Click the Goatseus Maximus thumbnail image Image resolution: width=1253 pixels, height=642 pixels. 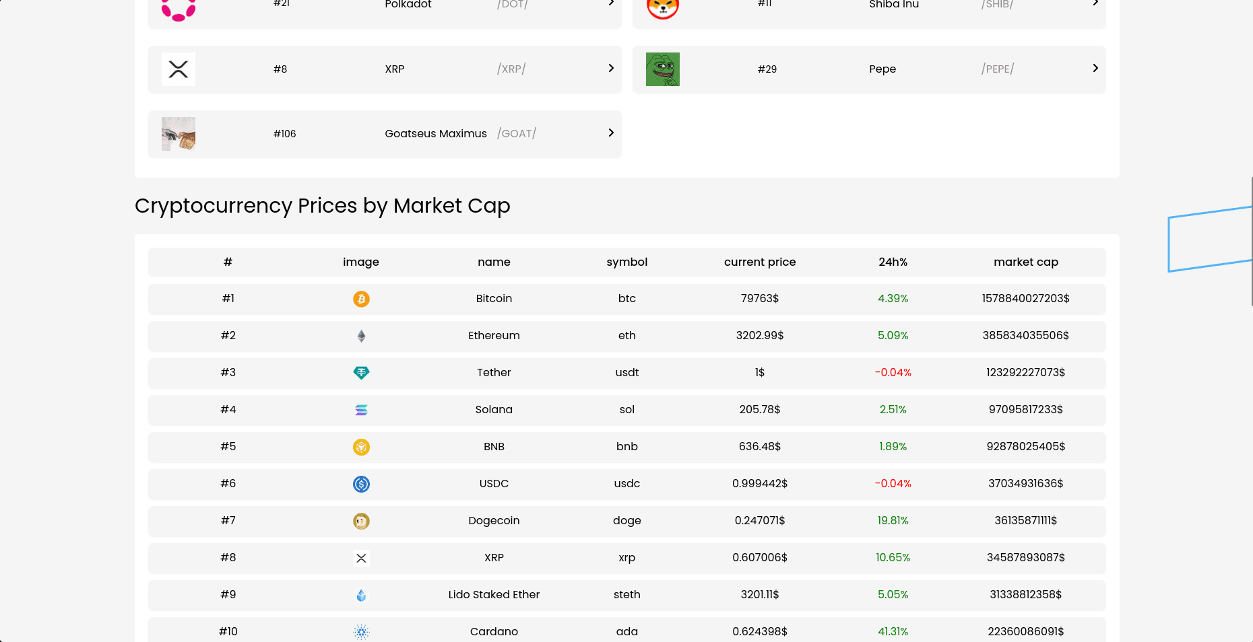click(x=179, y=134)
